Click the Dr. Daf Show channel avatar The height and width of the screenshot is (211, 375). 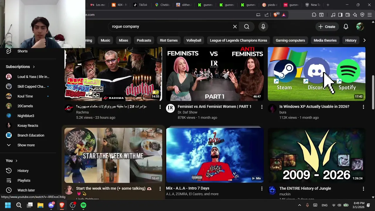tap(171, 108)
